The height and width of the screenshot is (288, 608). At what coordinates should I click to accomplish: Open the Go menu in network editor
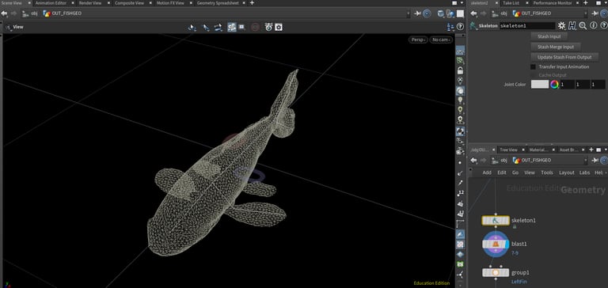click(515, 172)
